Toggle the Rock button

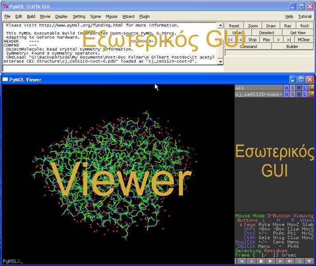coord(304,26)
